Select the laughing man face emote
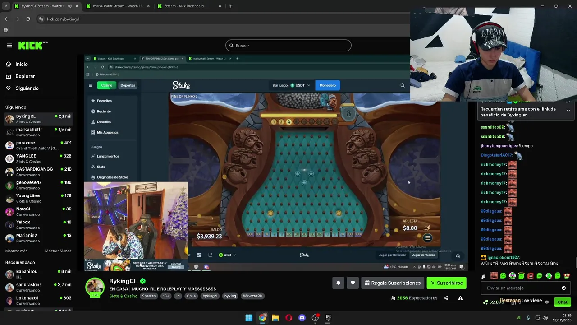 coord(494,276)
